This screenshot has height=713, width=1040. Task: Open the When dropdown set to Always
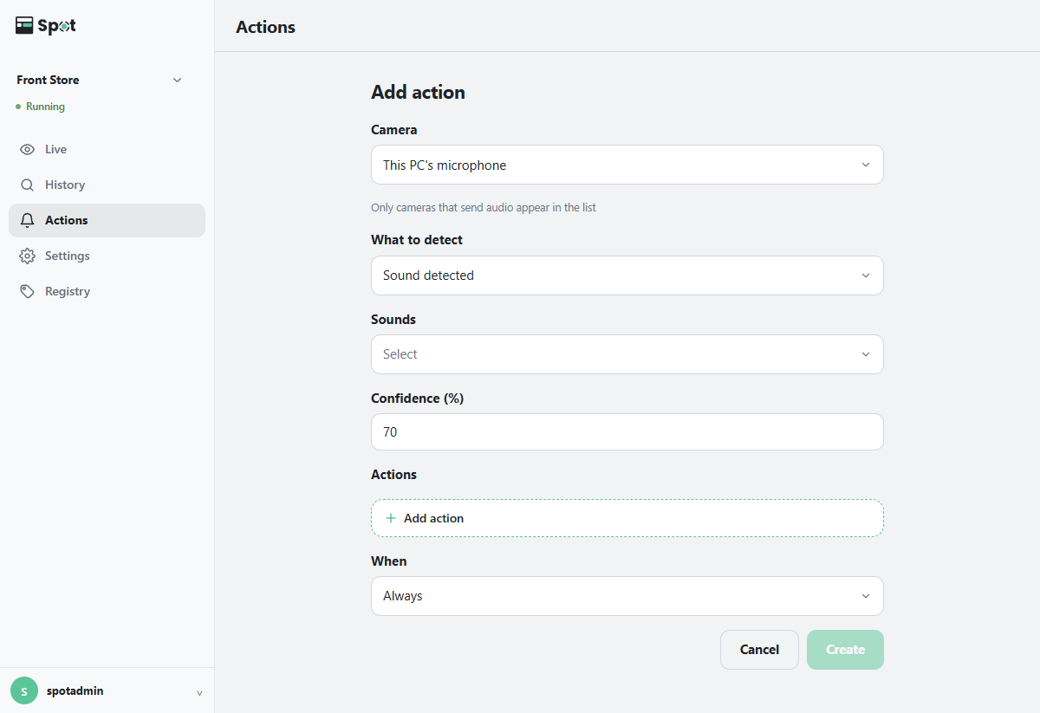pyautogui.click(x=627, y=596)
